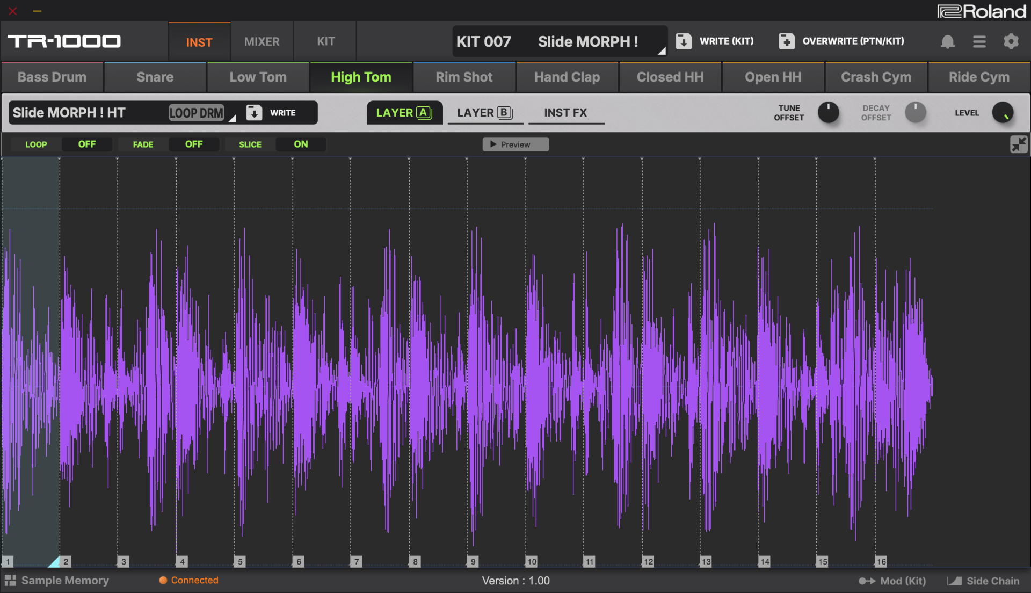Image resolution: width=1031 pixels, height=593 pixels.
Task: Open settings gear icon
Action: click(1011, 41)
